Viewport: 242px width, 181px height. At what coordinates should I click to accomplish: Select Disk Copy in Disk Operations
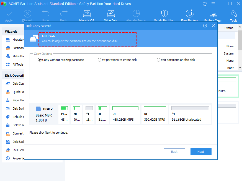[15, 84]
